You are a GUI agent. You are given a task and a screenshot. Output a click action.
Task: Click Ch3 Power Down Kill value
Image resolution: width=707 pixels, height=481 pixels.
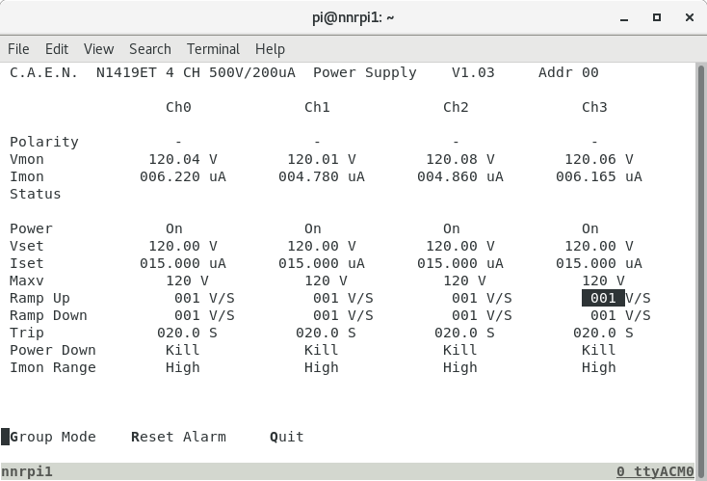pos(598,350)
